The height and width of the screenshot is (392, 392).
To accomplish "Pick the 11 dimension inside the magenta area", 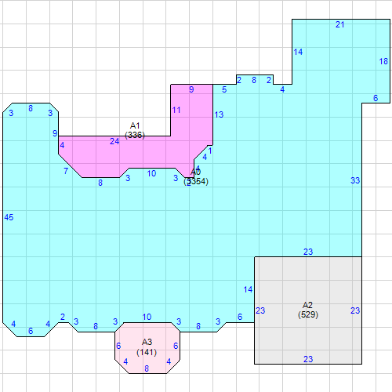I will point(176,110).
